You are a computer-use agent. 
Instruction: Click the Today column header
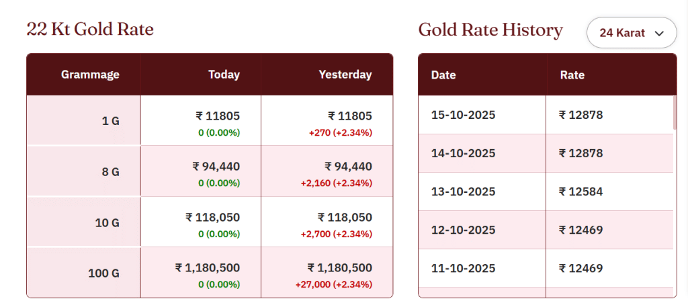(224, 75)
